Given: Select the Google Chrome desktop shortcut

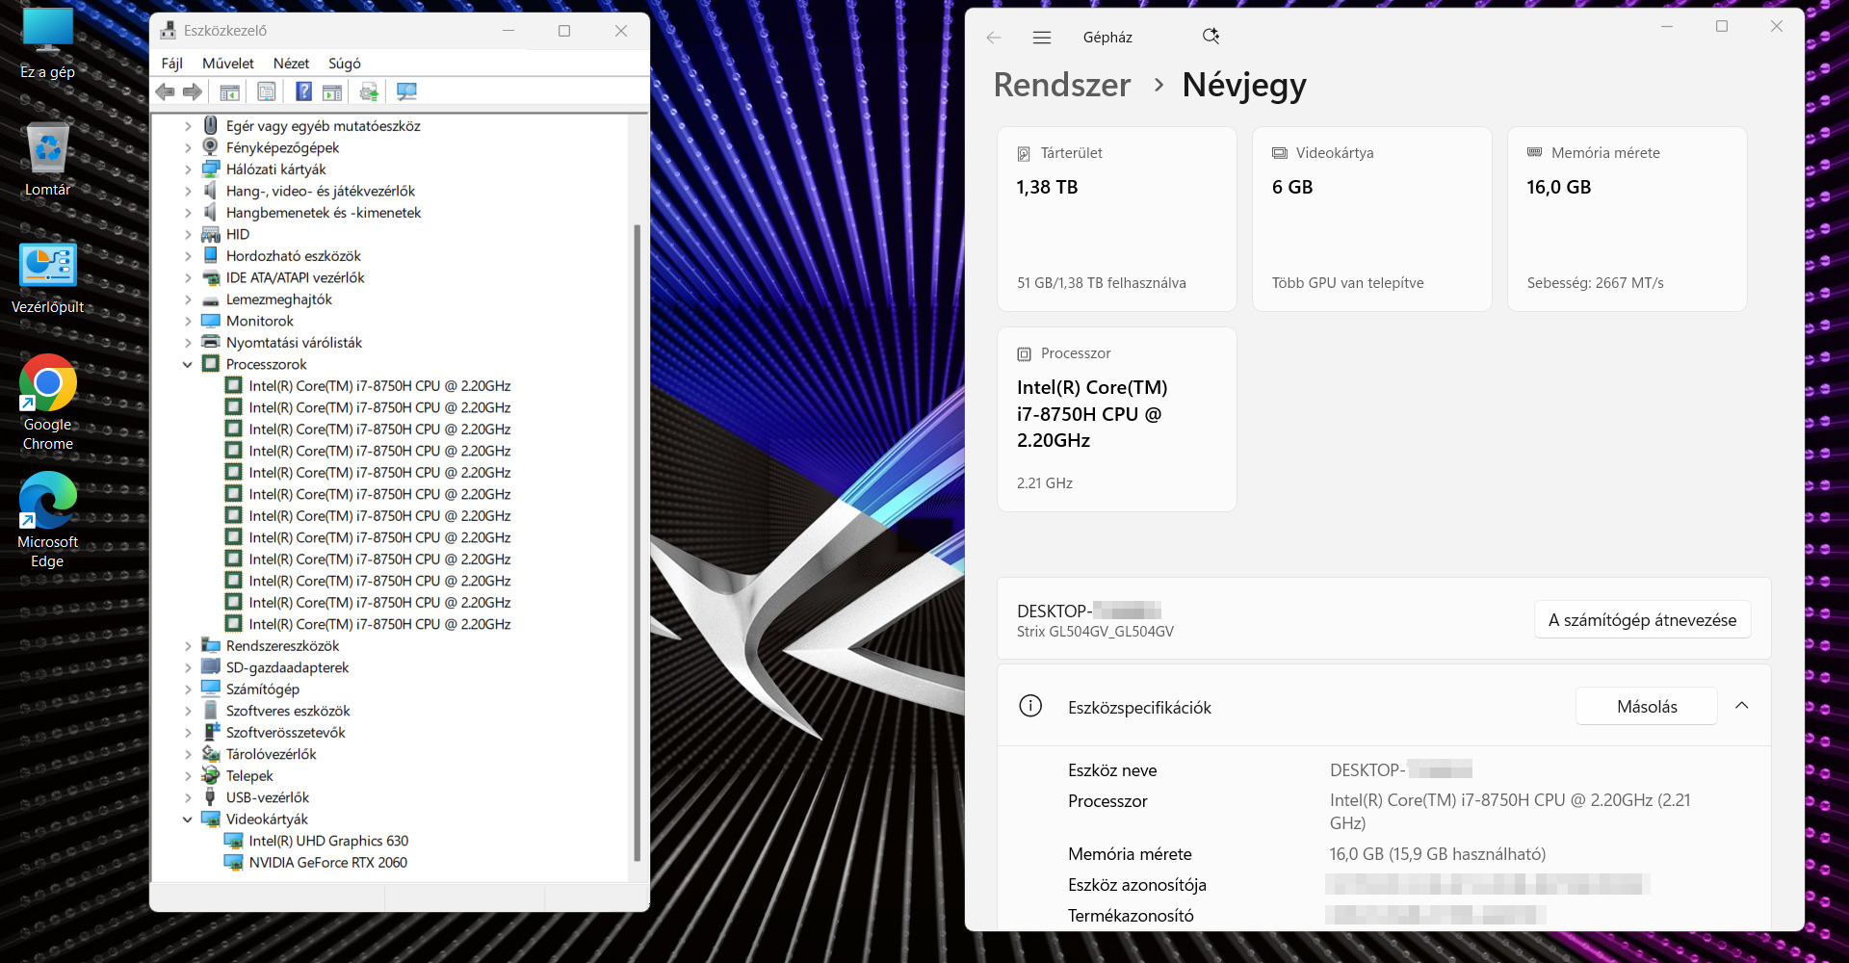Looking at the screenshot, I should pos(47,403).
